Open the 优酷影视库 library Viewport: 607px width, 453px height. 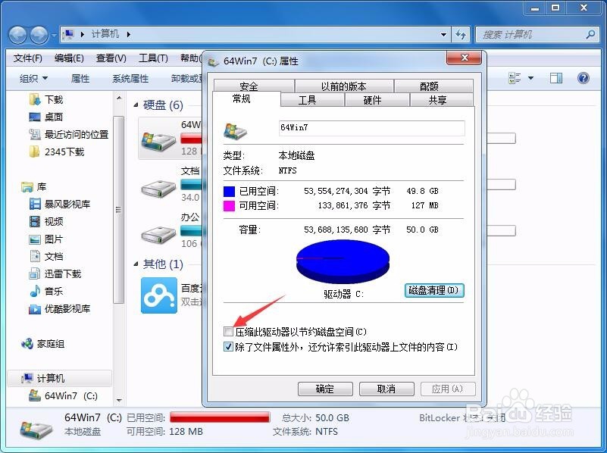[x=60, y=309]
